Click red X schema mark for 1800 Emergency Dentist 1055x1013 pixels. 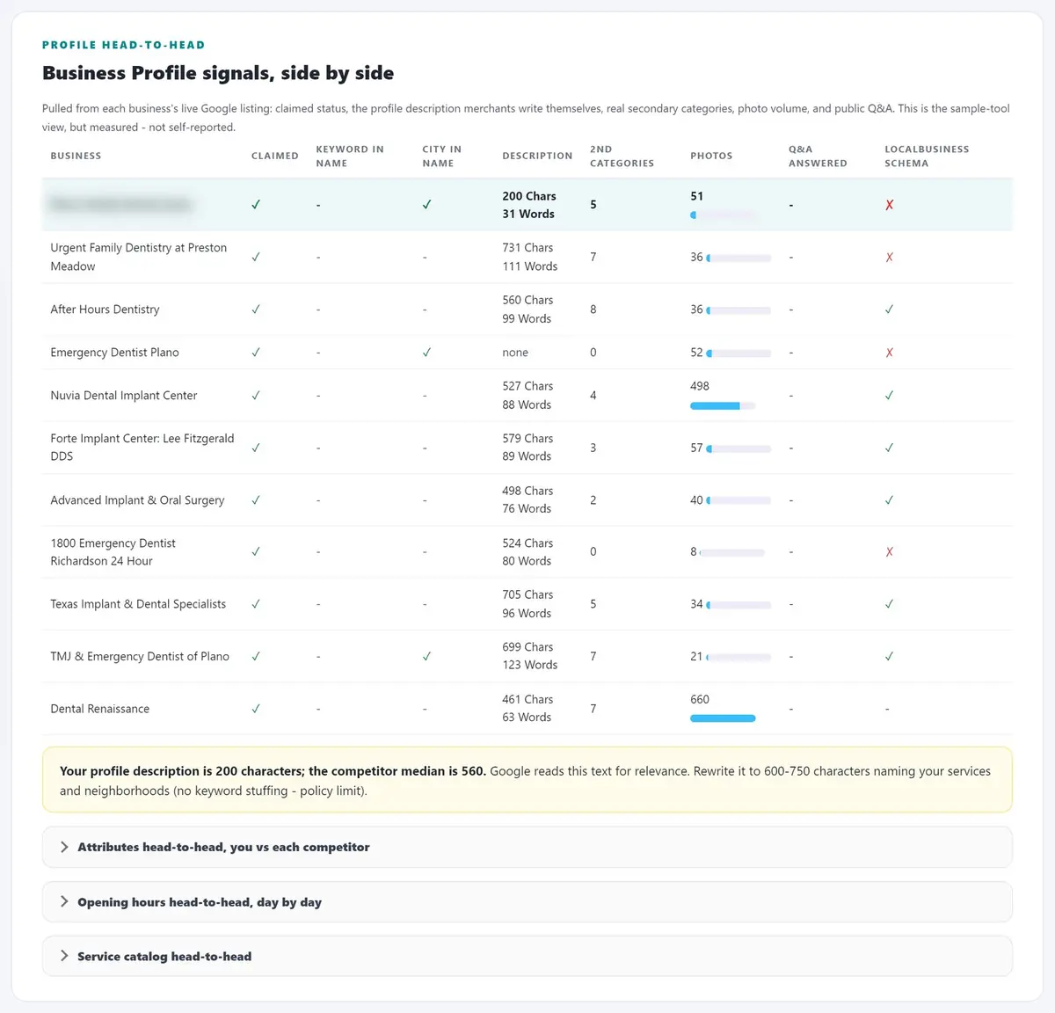coord(890,552)
